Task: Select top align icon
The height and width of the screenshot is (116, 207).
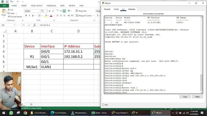Action: pyautogui.click(x=58, y=11)
